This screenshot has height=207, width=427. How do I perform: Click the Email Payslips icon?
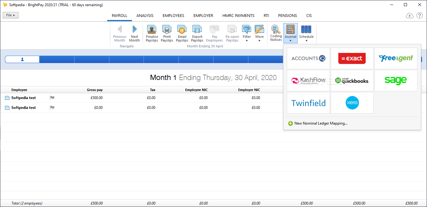click(182, 30)
